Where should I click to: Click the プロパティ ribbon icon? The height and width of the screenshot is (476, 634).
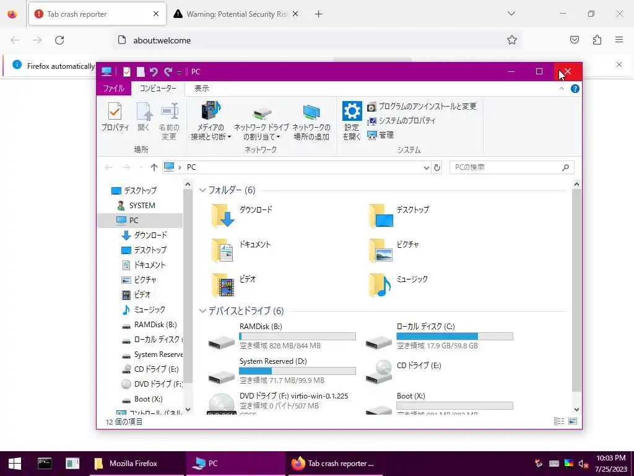tap(115, 117)
